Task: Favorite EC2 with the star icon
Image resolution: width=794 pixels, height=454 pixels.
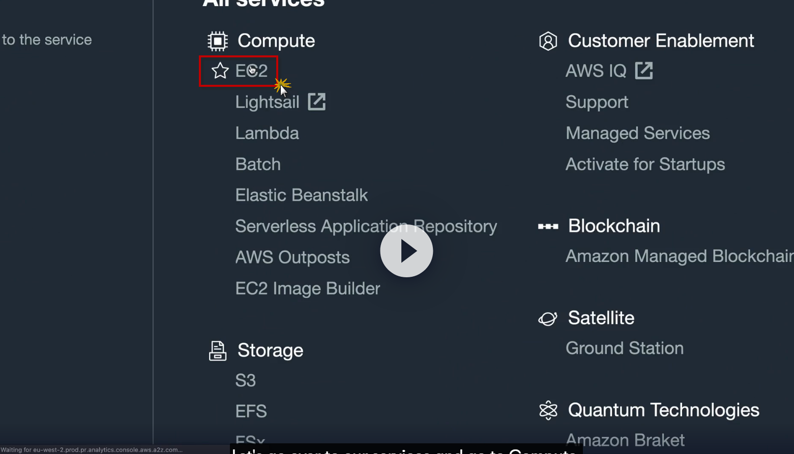Action: (220, 71)
